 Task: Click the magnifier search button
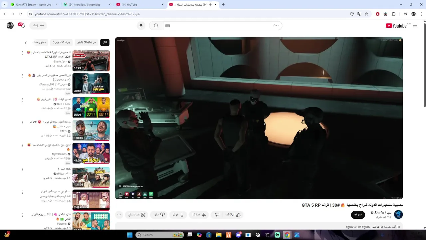(x=156, y=26)
